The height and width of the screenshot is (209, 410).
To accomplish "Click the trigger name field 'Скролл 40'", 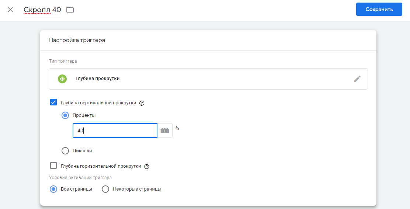I will coord(42,10).
